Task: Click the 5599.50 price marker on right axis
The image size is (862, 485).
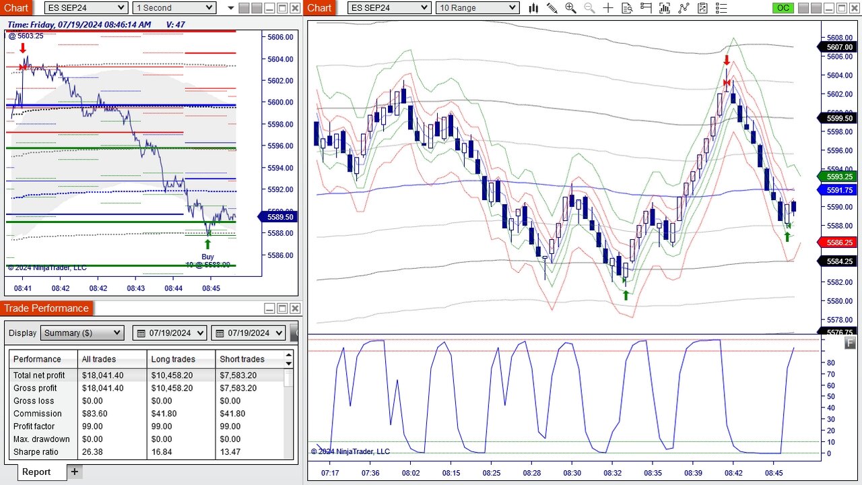Action: pos(836,118)
